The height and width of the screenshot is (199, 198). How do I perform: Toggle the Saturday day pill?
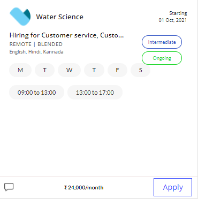pyautogui.click(x=140, y=70)
